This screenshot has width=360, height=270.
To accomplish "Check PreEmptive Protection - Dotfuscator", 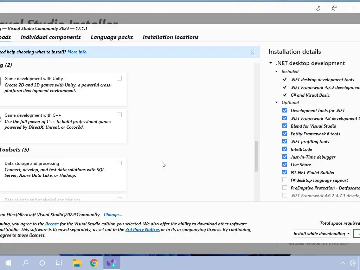I will [x=285, y=188].
